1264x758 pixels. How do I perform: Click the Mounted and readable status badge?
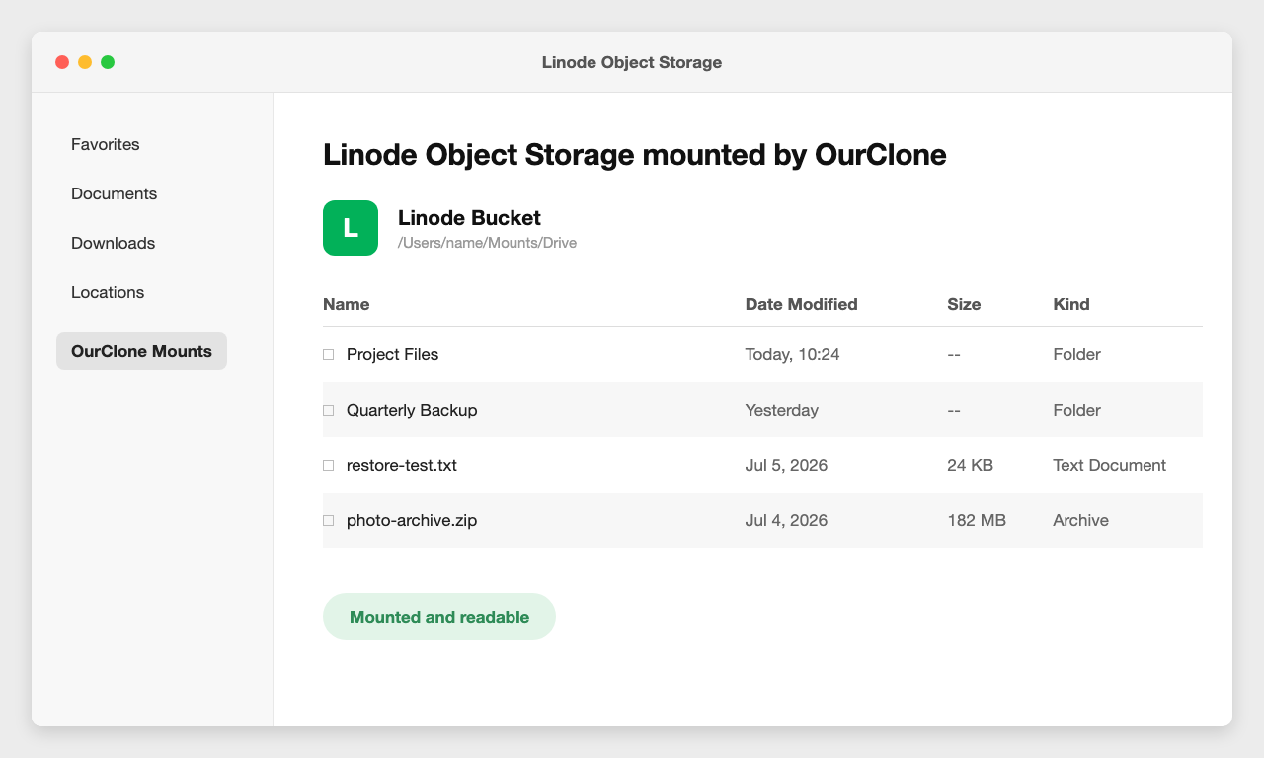[x=439, y=617]
